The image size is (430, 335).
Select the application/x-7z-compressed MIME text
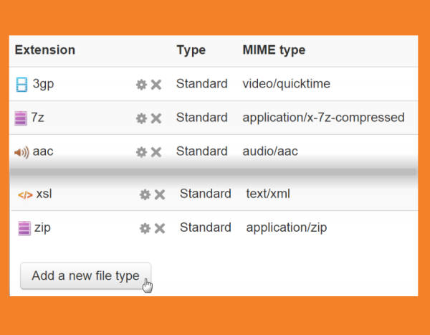tap(323, 118)
